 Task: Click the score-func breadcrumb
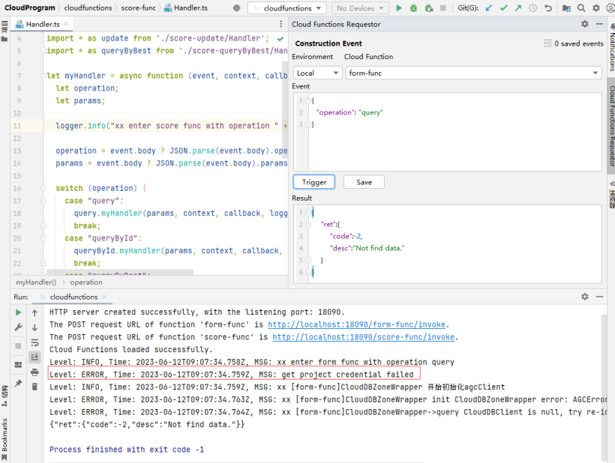(x=139, y=7)
